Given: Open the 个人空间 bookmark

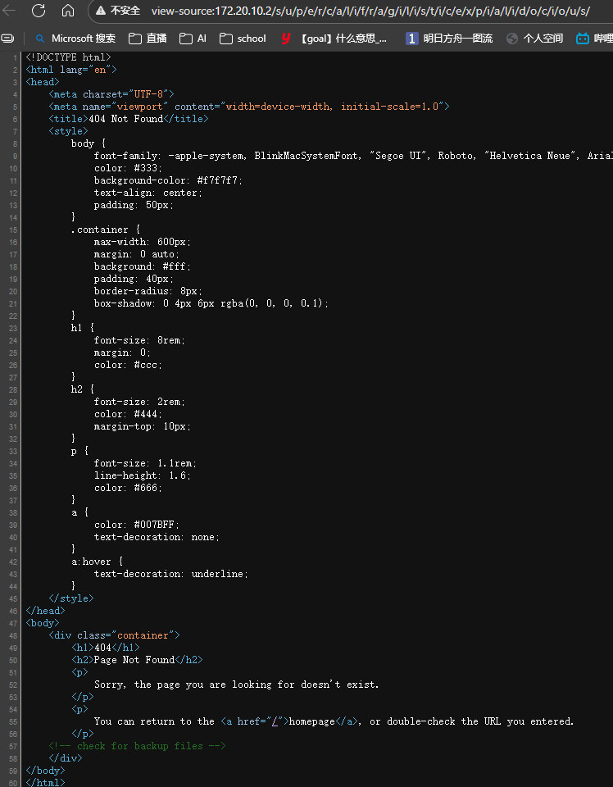Looking at the screenshot, I should 535,39.
